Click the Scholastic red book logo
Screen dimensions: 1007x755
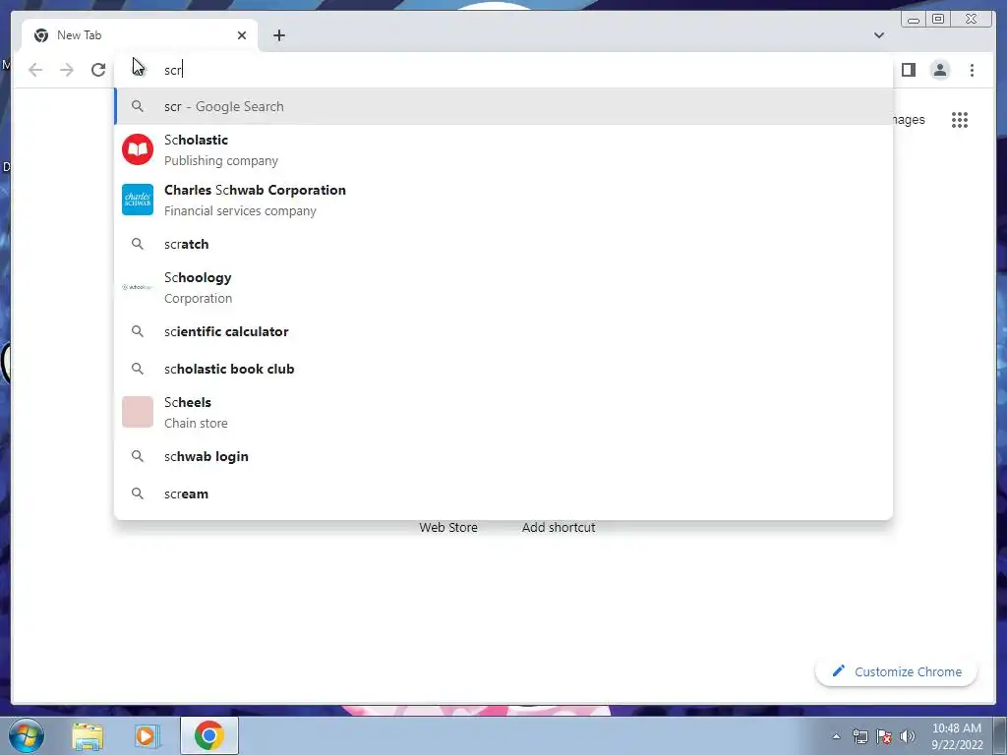[x=138, y=149]
